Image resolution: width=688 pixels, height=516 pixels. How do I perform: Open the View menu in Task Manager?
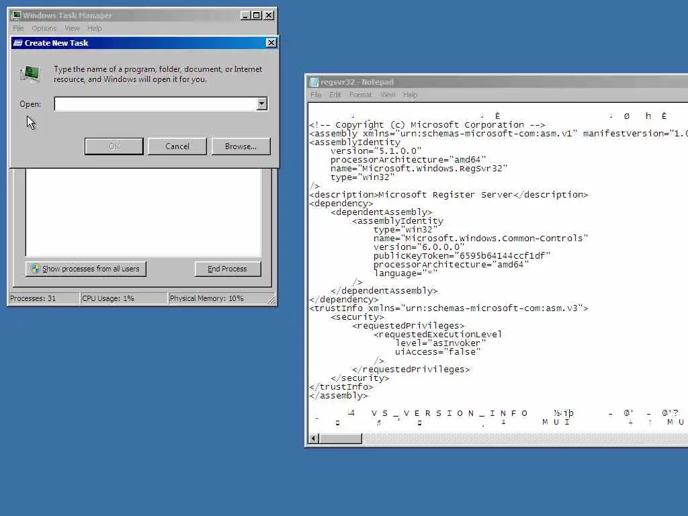coord(72,28)
